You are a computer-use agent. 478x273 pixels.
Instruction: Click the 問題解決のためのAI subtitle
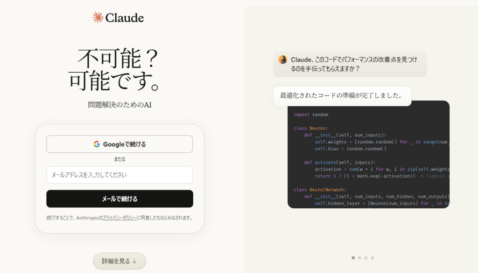(x=119, y=105)
